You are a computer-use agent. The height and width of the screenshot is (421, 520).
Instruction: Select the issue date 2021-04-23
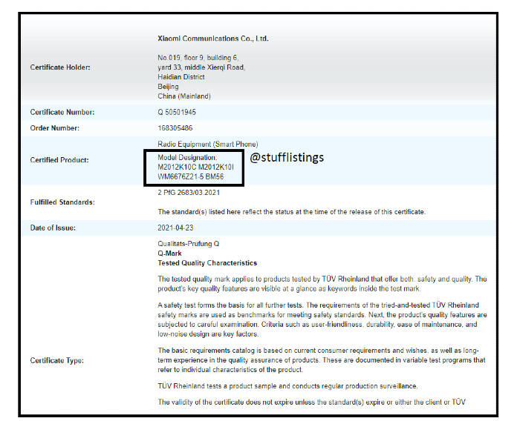pyautogui.click(x=175, y=228)
